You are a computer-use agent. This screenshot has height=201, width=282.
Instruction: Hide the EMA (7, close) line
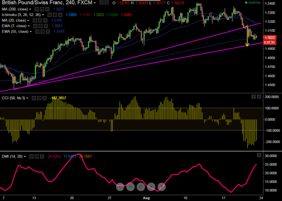coord(35,26)
